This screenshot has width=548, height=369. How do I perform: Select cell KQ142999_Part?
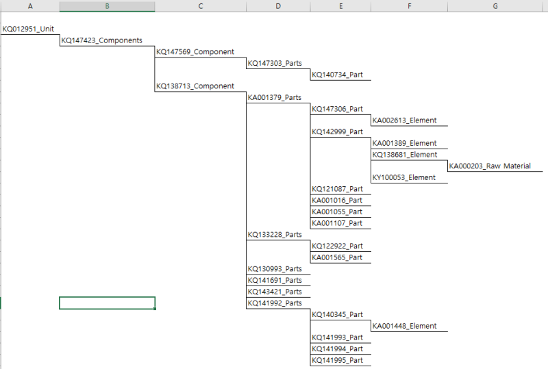[x=340, y=131]
